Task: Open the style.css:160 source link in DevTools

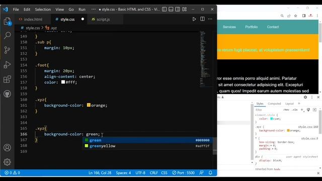Action: pos(308,127)
